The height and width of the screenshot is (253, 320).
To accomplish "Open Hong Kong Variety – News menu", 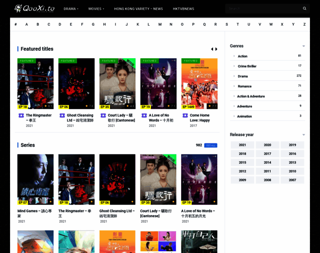I will point(139,9).
